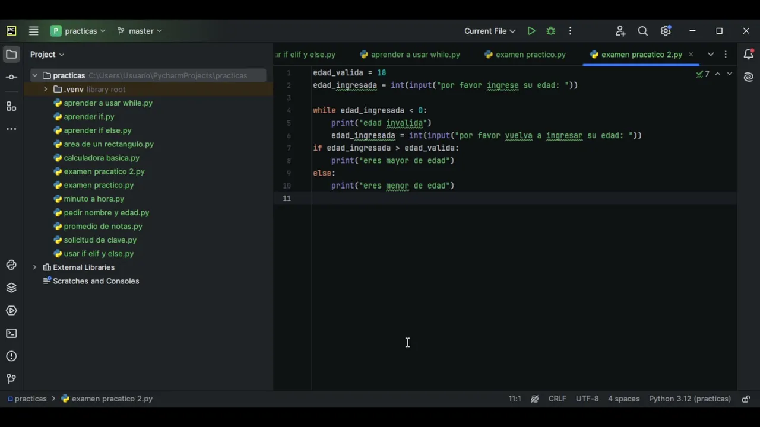Collapse the practicas root folder

coord(34,75)
